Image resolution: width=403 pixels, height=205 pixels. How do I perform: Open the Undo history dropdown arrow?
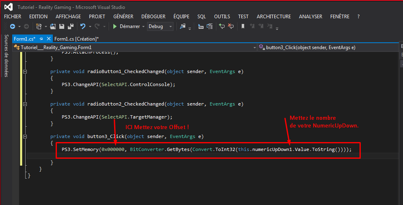click(90, 26)
